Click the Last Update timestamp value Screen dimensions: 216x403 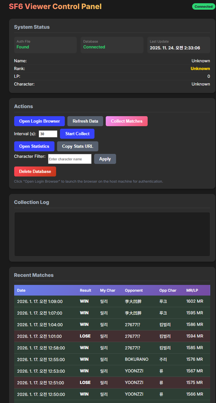(175, 48)
